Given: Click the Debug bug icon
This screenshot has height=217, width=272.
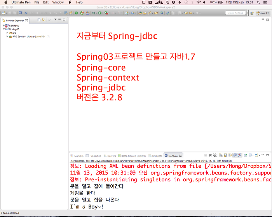Looking at the screenshot, I should (94, 13).
